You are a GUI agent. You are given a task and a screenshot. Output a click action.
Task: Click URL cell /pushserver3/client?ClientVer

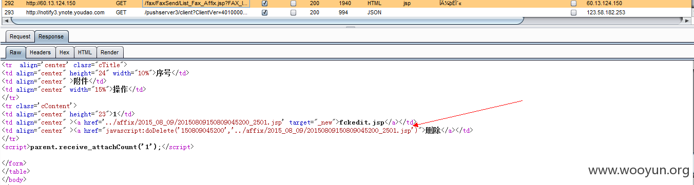coord(196,12)
